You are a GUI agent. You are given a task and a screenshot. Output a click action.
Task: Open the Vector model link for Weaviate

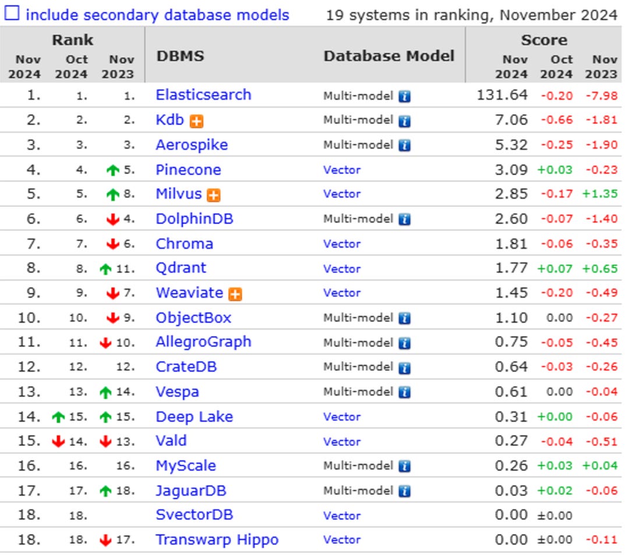tap(342, 293)
